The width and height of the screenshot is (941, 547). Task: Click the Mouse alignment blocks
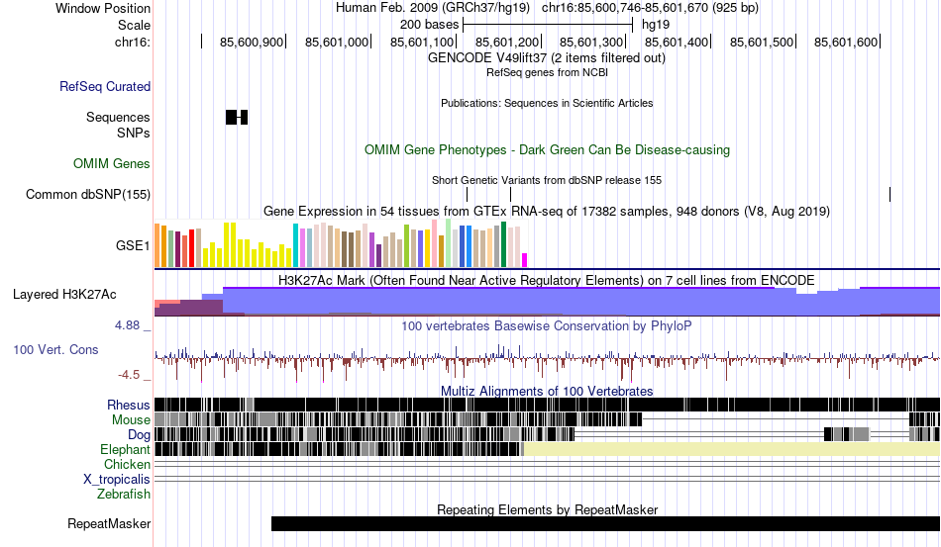point(398,419)
